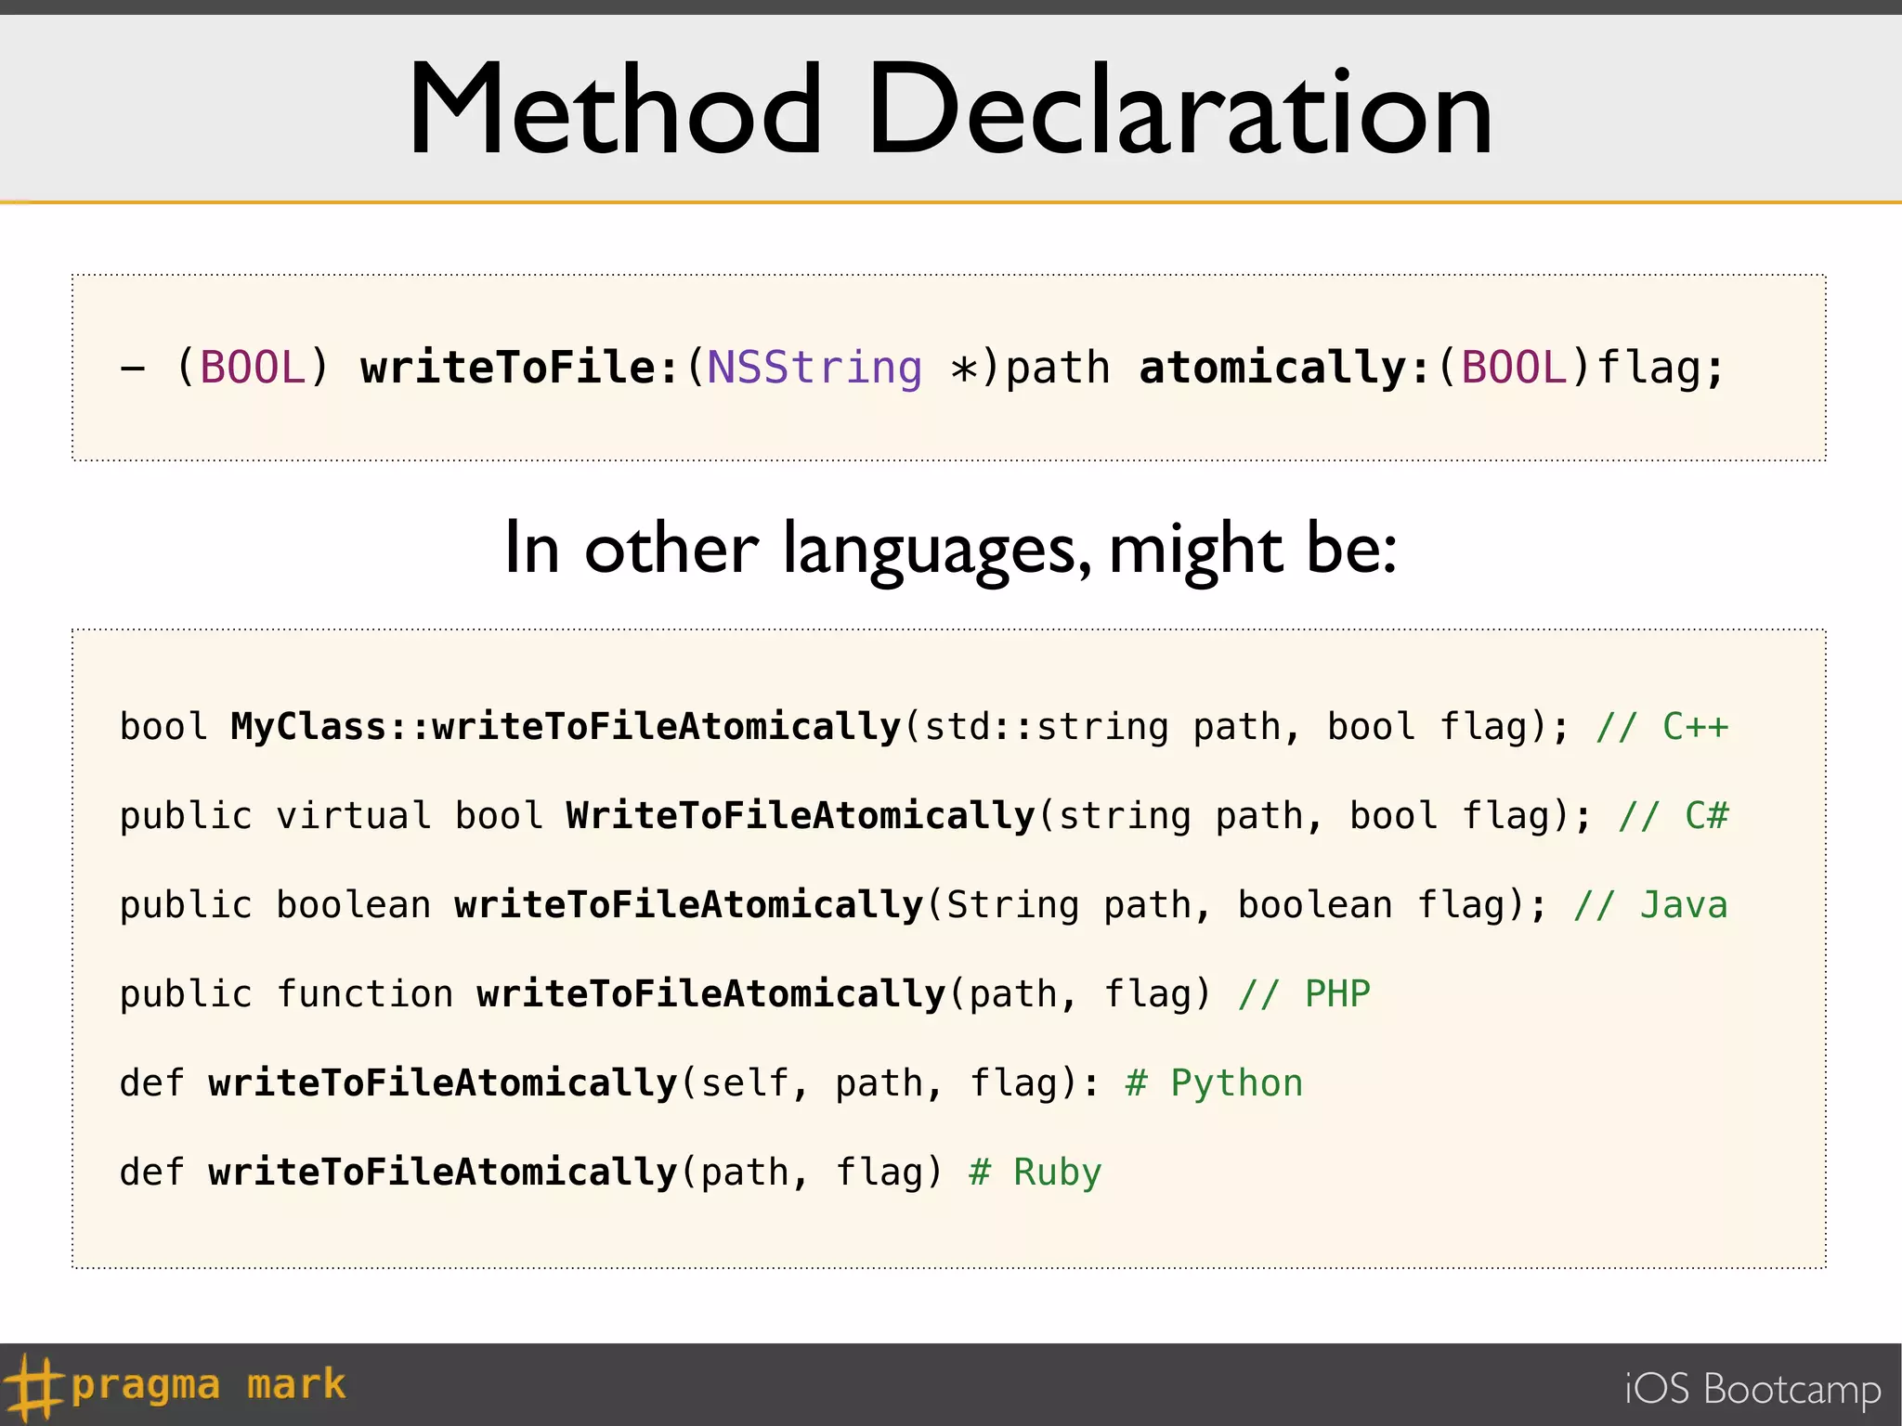Image resolution: width=1902 pixels, height=1426 pixels.
Task: Select the PHP public function line
Action: pyautogui.click(x=745, y=994)
